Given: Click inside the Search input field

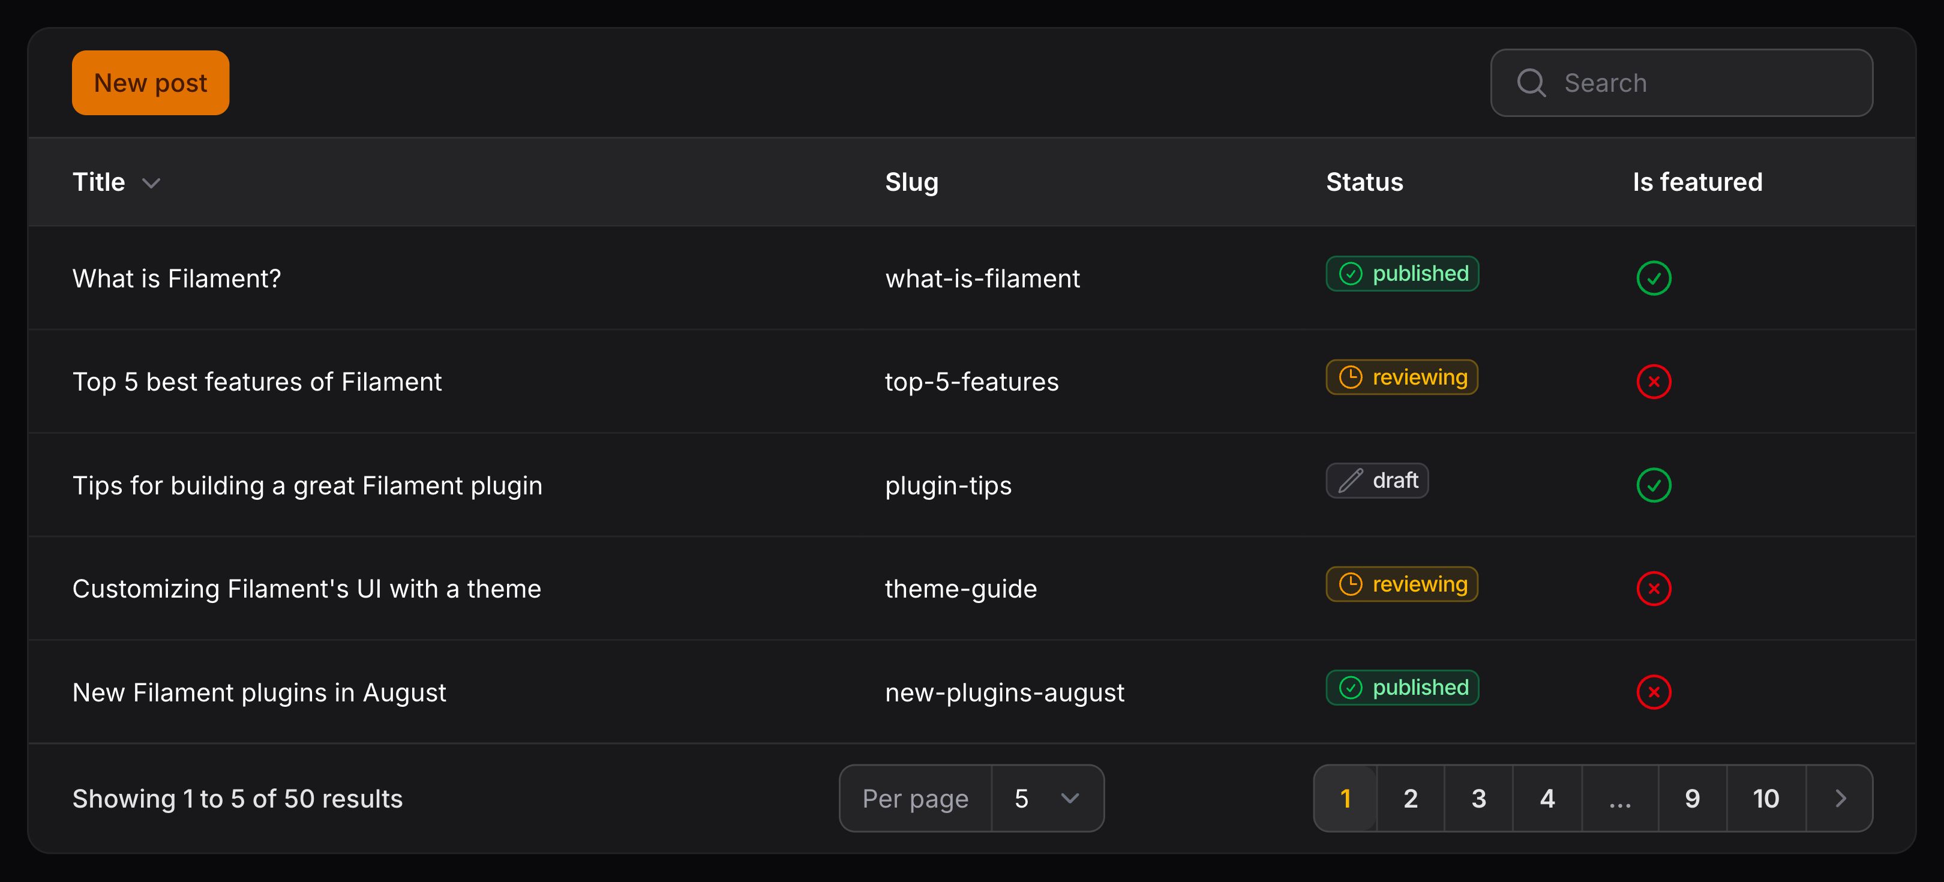Looking at the screenshot, I should tap(1660, 82).
